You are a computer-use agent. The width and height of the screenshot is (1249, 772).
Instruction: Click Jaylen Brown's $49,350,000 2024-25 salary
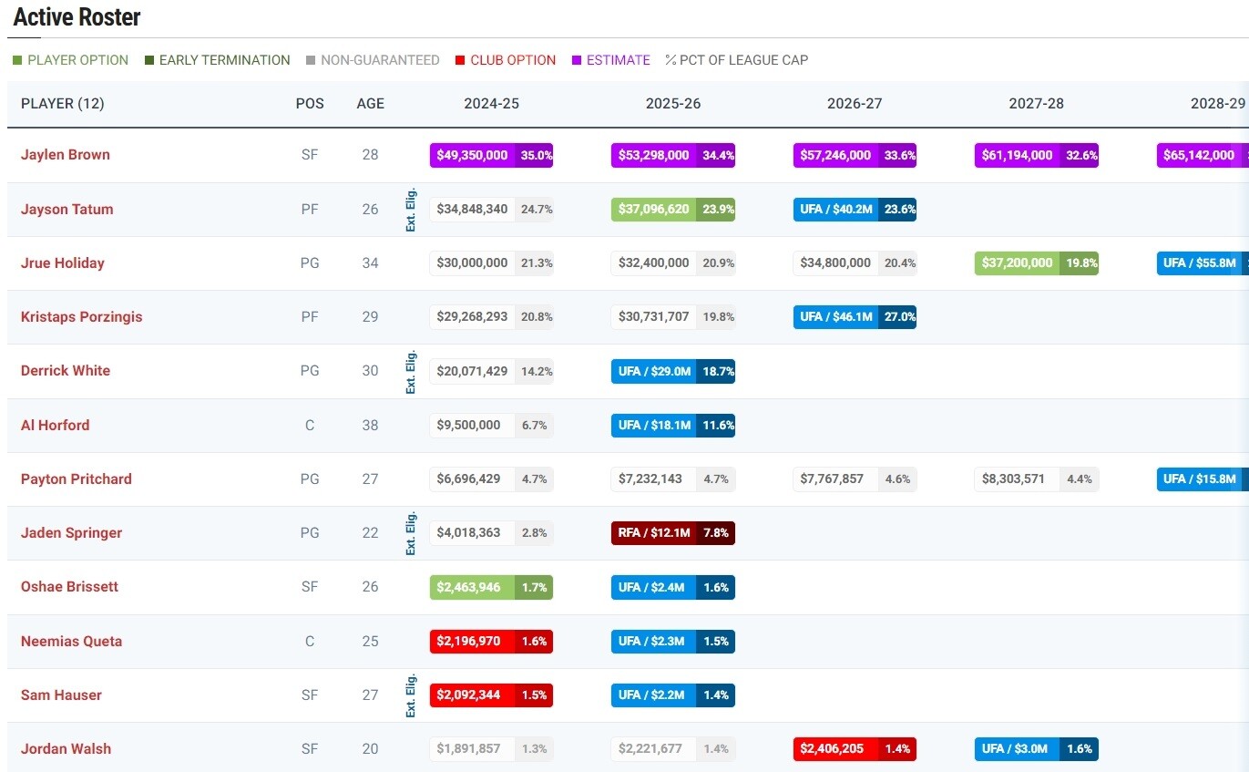tap(472, 155)
